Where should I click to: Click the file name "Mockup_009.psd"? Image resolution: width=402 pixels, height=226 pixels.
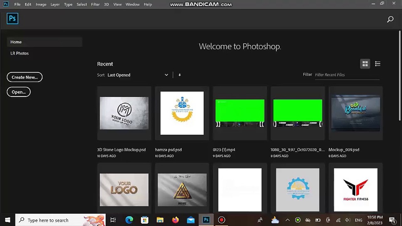344,150
